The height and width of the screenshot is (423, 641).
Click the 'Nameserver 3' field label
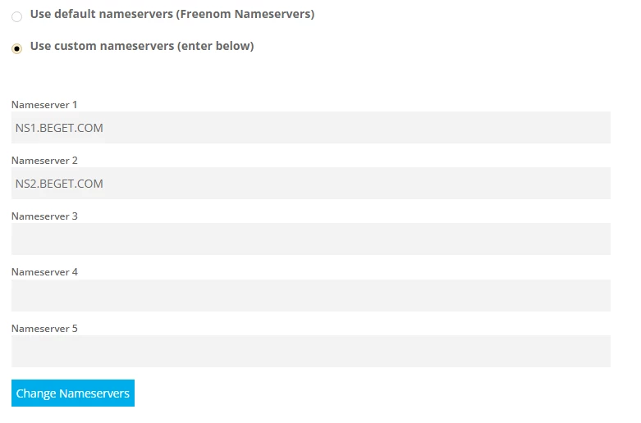pyautogui.click(x=44, y=216)
